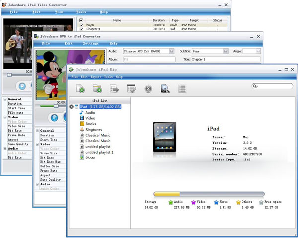The image size is (298, 238).
Task: Open File menu in iPad Rip
Action: click(74, 77)
